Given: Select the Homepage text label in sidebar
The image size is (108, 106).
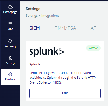Looking at the screenshot, I should tap(10, 12).
